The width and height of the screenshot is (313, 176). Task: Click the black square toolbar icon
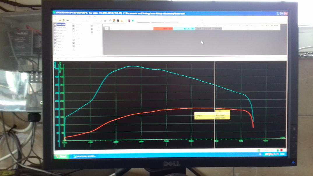coord(118,21)
